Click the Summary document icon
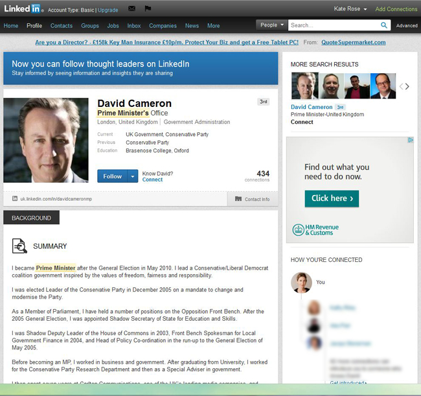Image resolution: width=421 pixels, height=396 pixels. pos(19,246)
